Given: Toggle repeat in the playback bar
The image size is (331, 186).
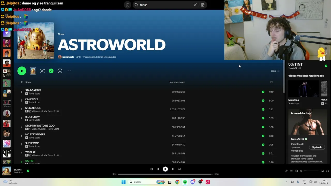Looking at the screenshot, I should click(179, 169).
